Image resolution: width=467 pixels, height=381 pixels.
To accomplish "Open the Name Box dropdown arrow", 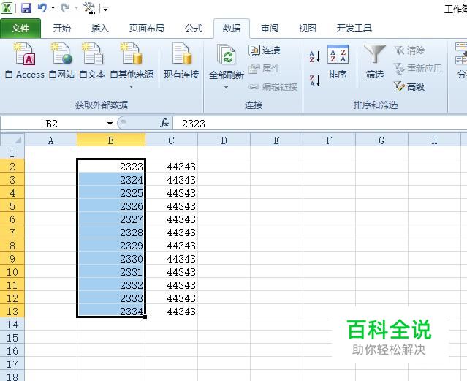I will (110, 124).
